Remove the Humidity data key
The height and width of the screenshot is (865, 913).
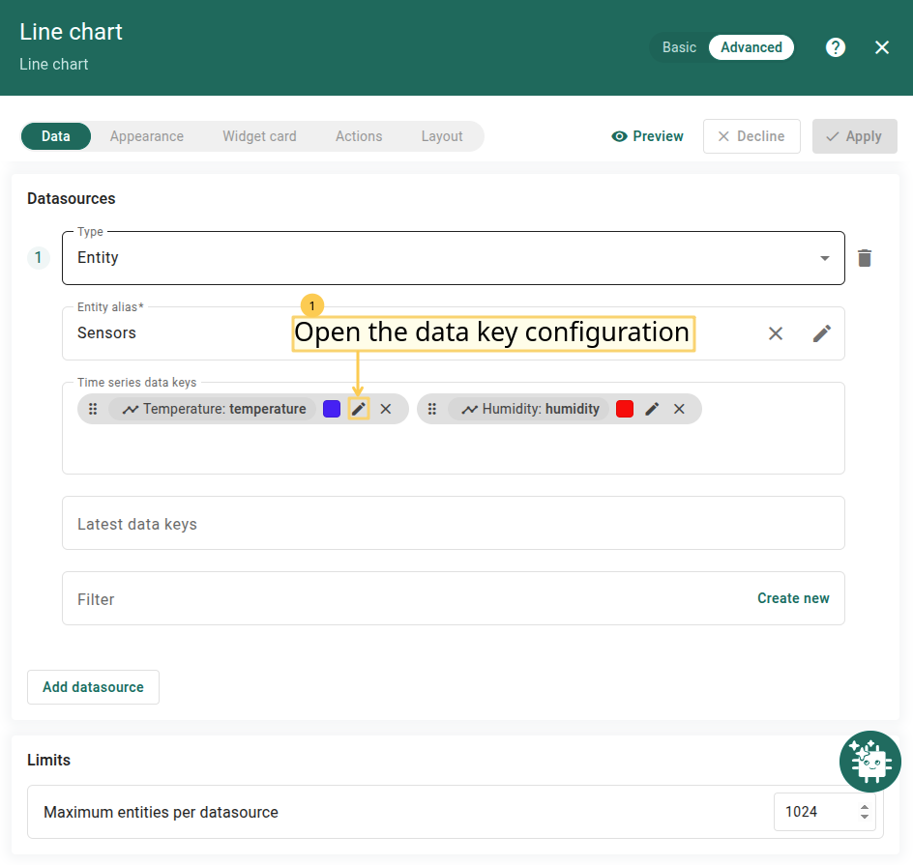tap(679, 409)
